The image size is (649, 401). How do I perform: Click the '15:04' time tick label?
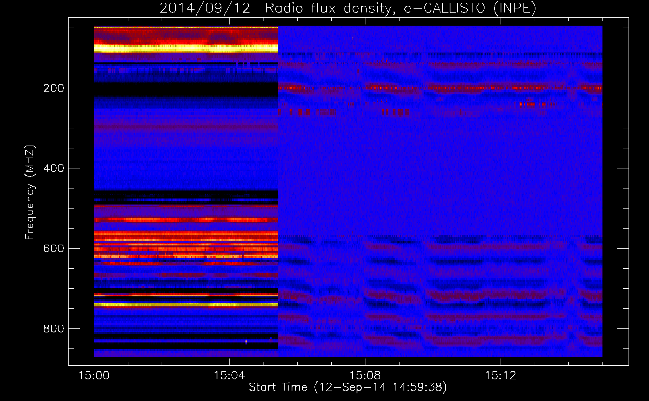coord(229,376)
